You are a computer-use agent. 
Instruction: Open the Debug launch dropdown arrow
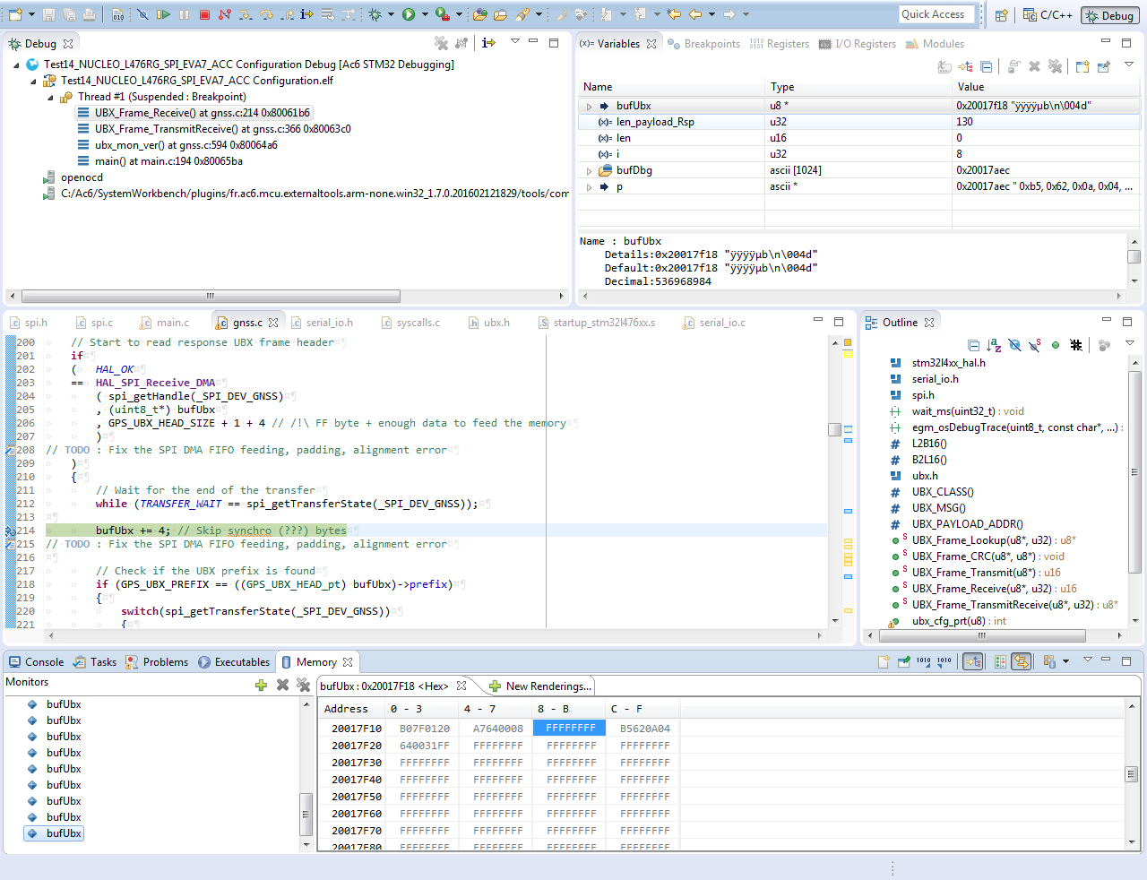tap(391, 14)
